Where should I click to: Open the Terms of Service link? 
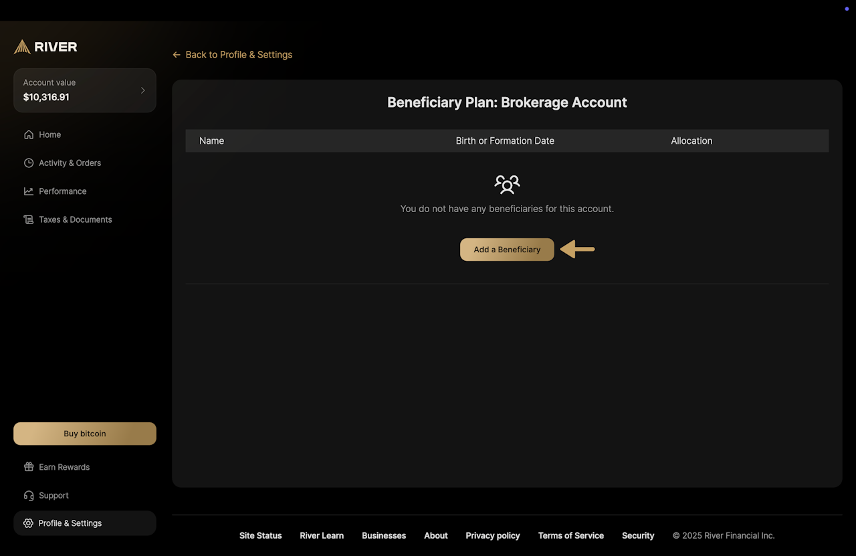pyautogui.click(x=571, y=535)
